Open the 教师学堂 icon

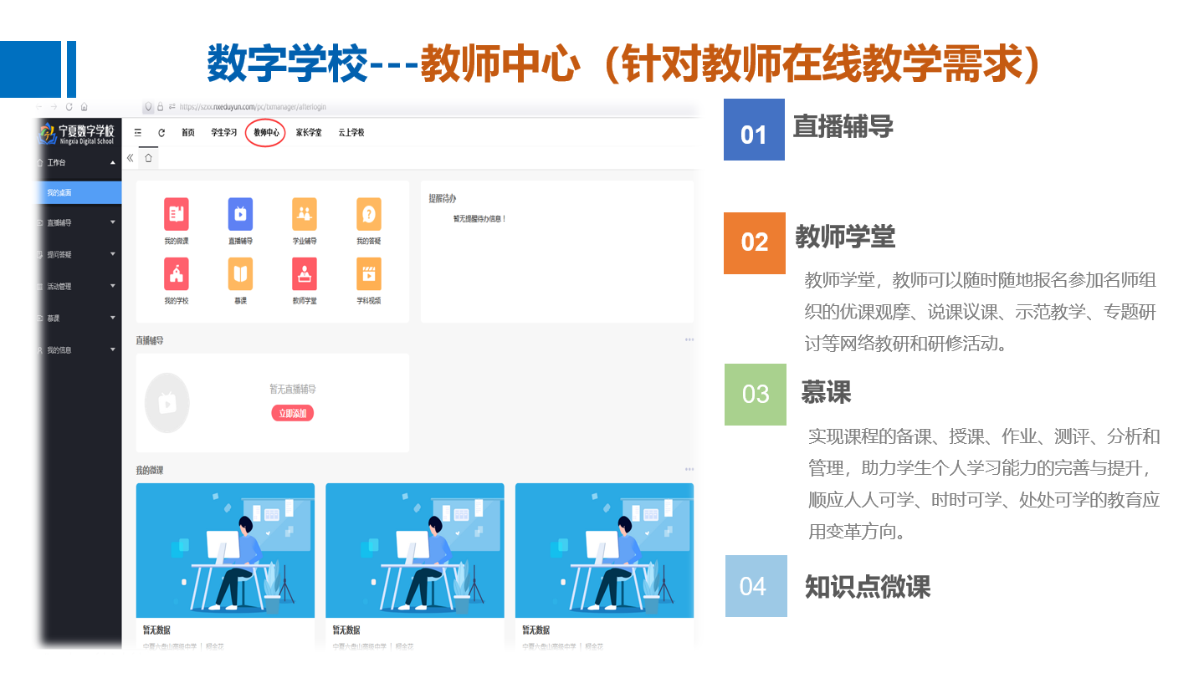coord(305,274)
